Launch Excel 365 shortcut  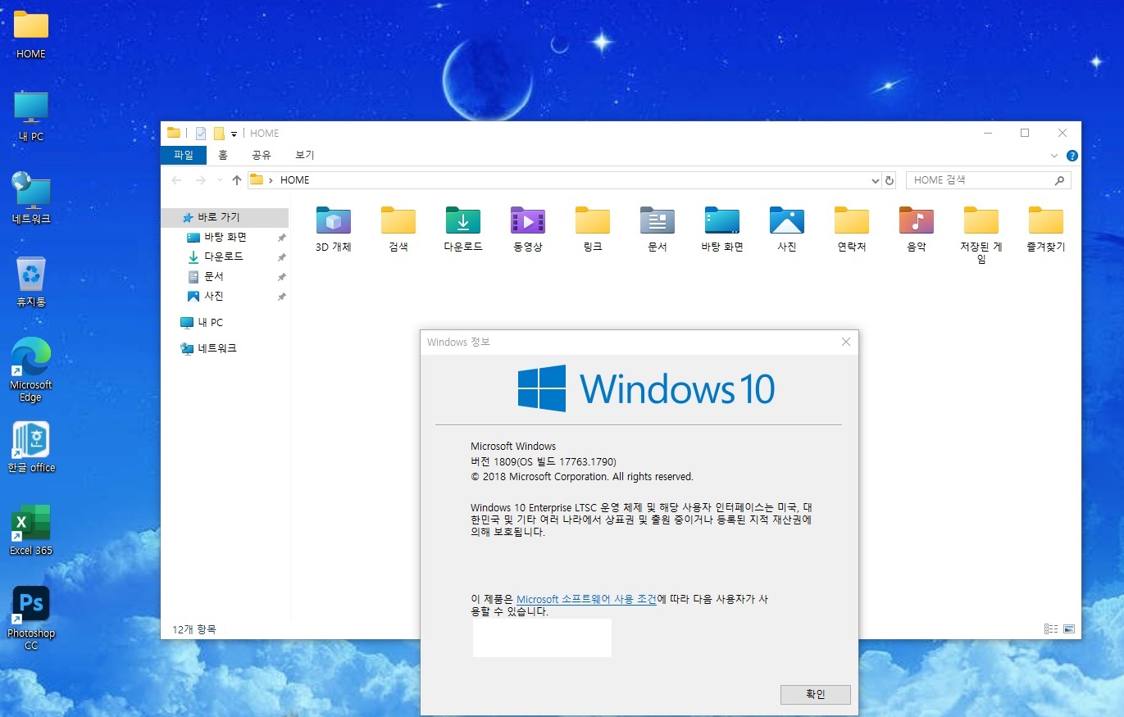31,530
